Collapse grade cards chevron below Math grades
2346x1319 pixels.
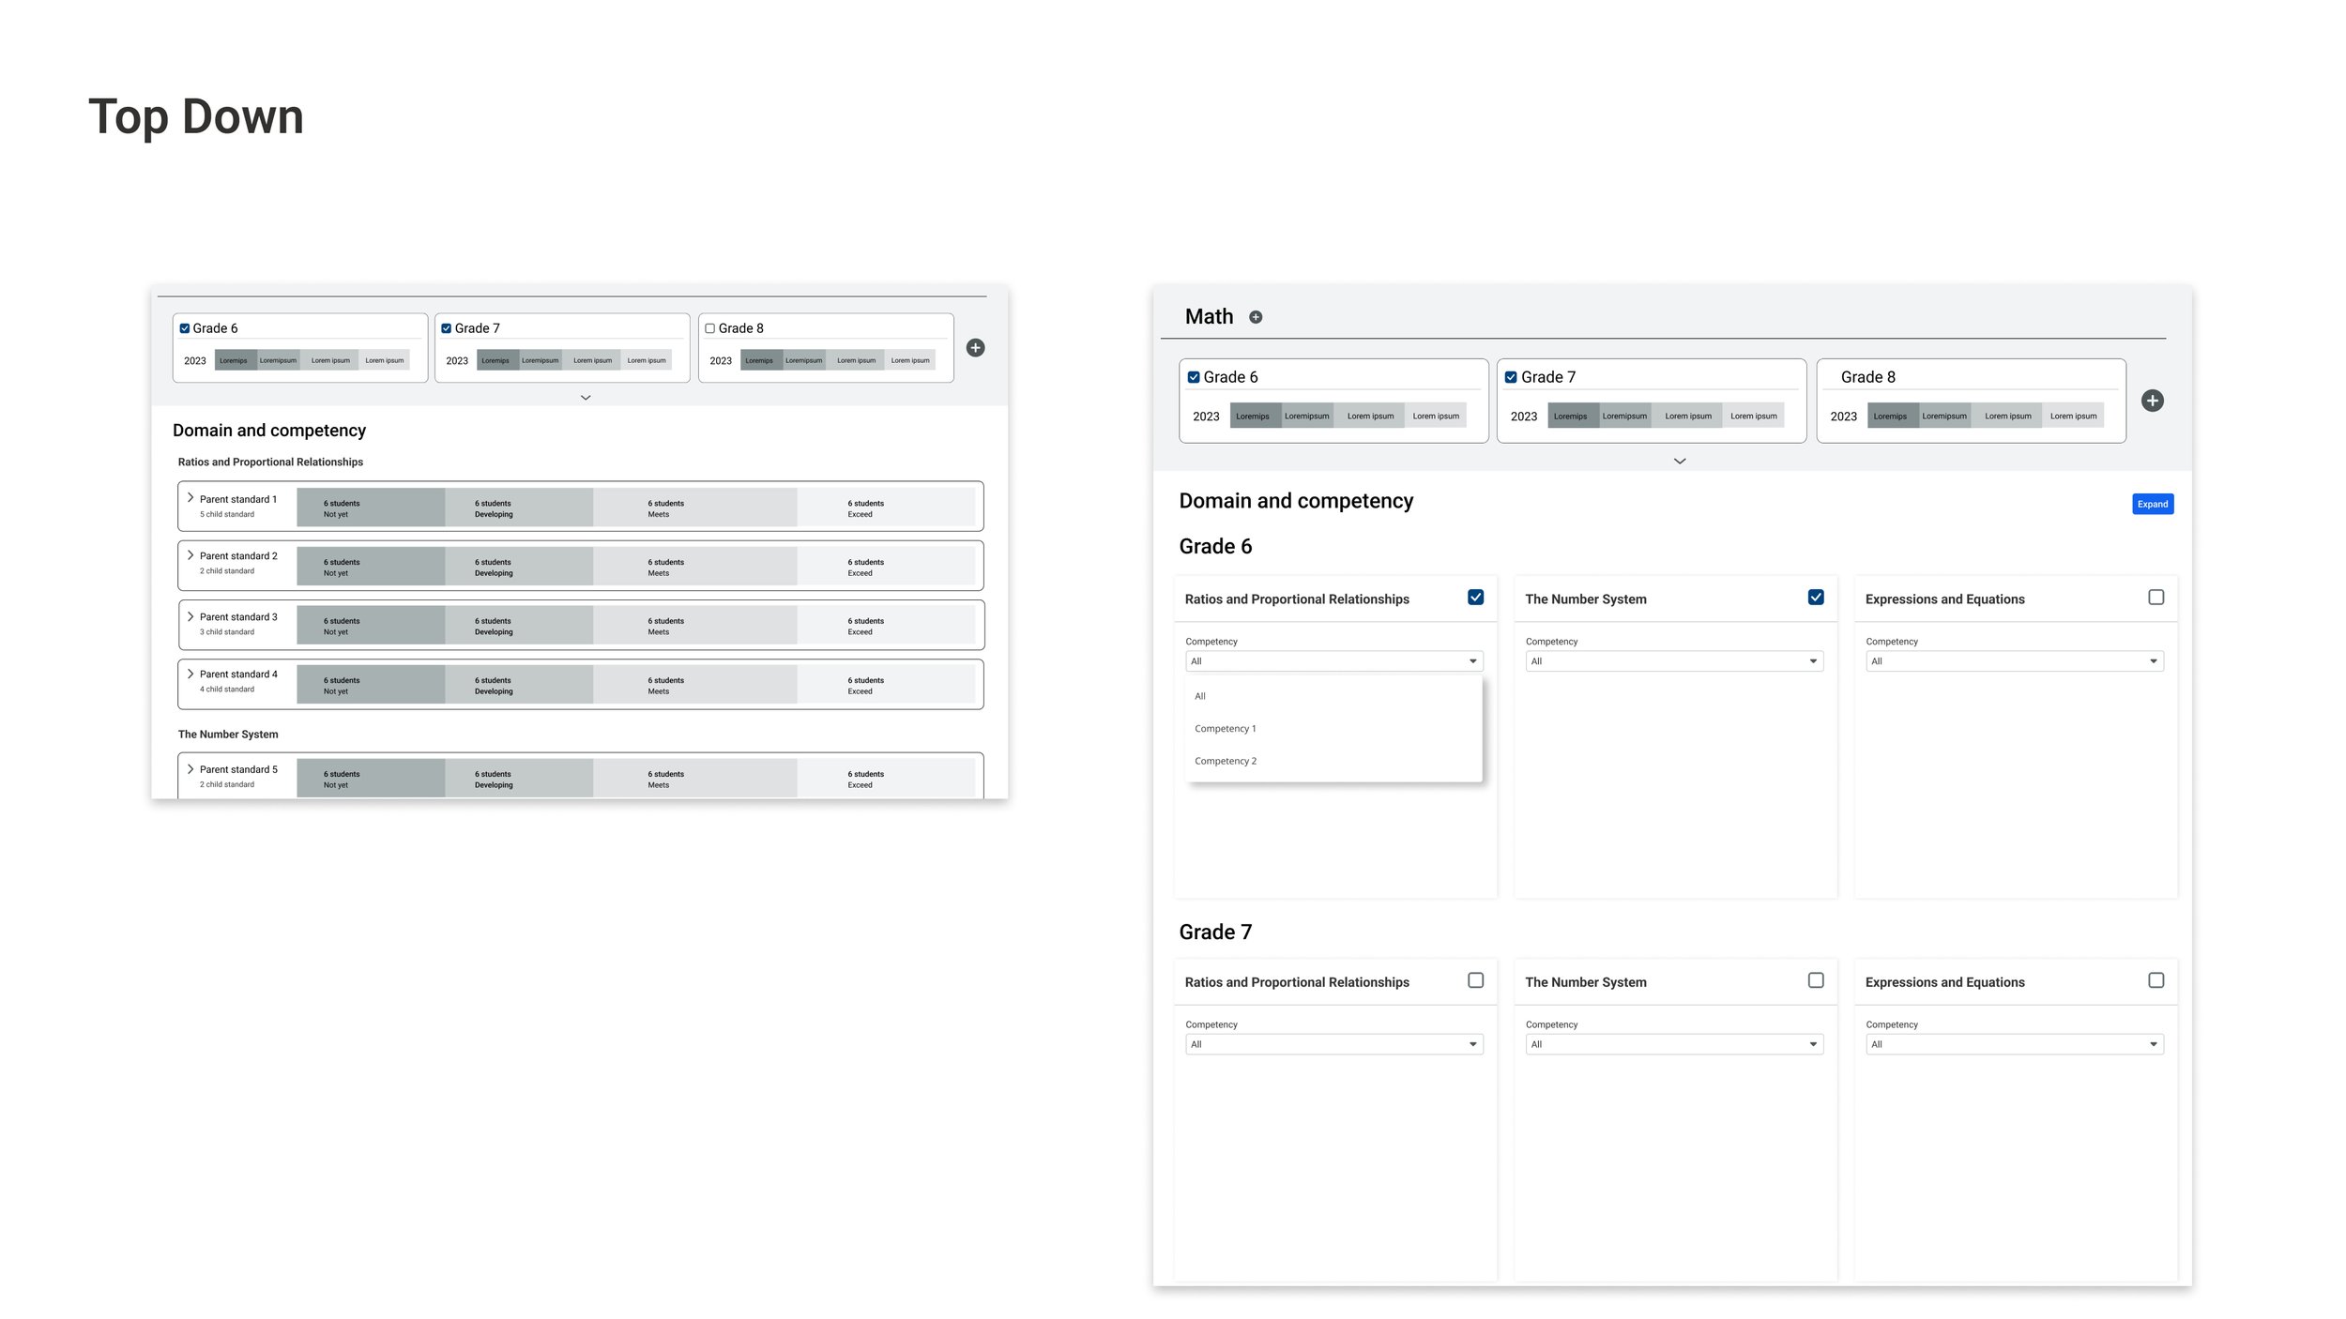tap(1680, 462)
